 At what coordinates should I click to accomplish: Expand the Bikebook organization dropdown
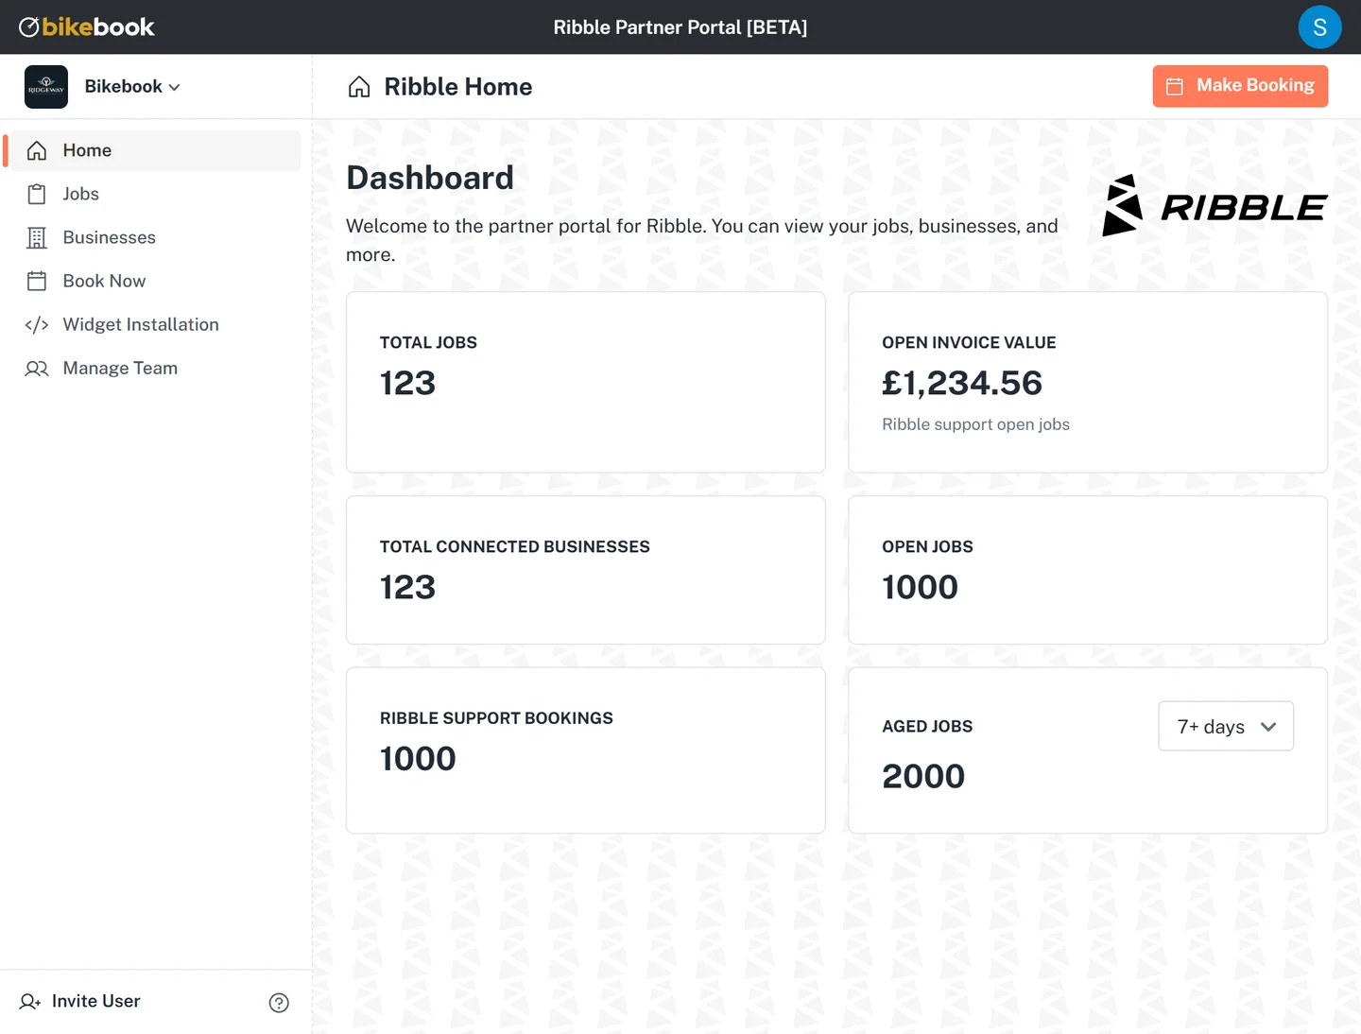tap(132, 87)
